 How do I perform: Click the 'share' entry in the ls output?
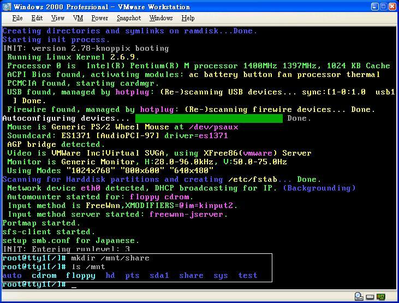coord(191,276)
